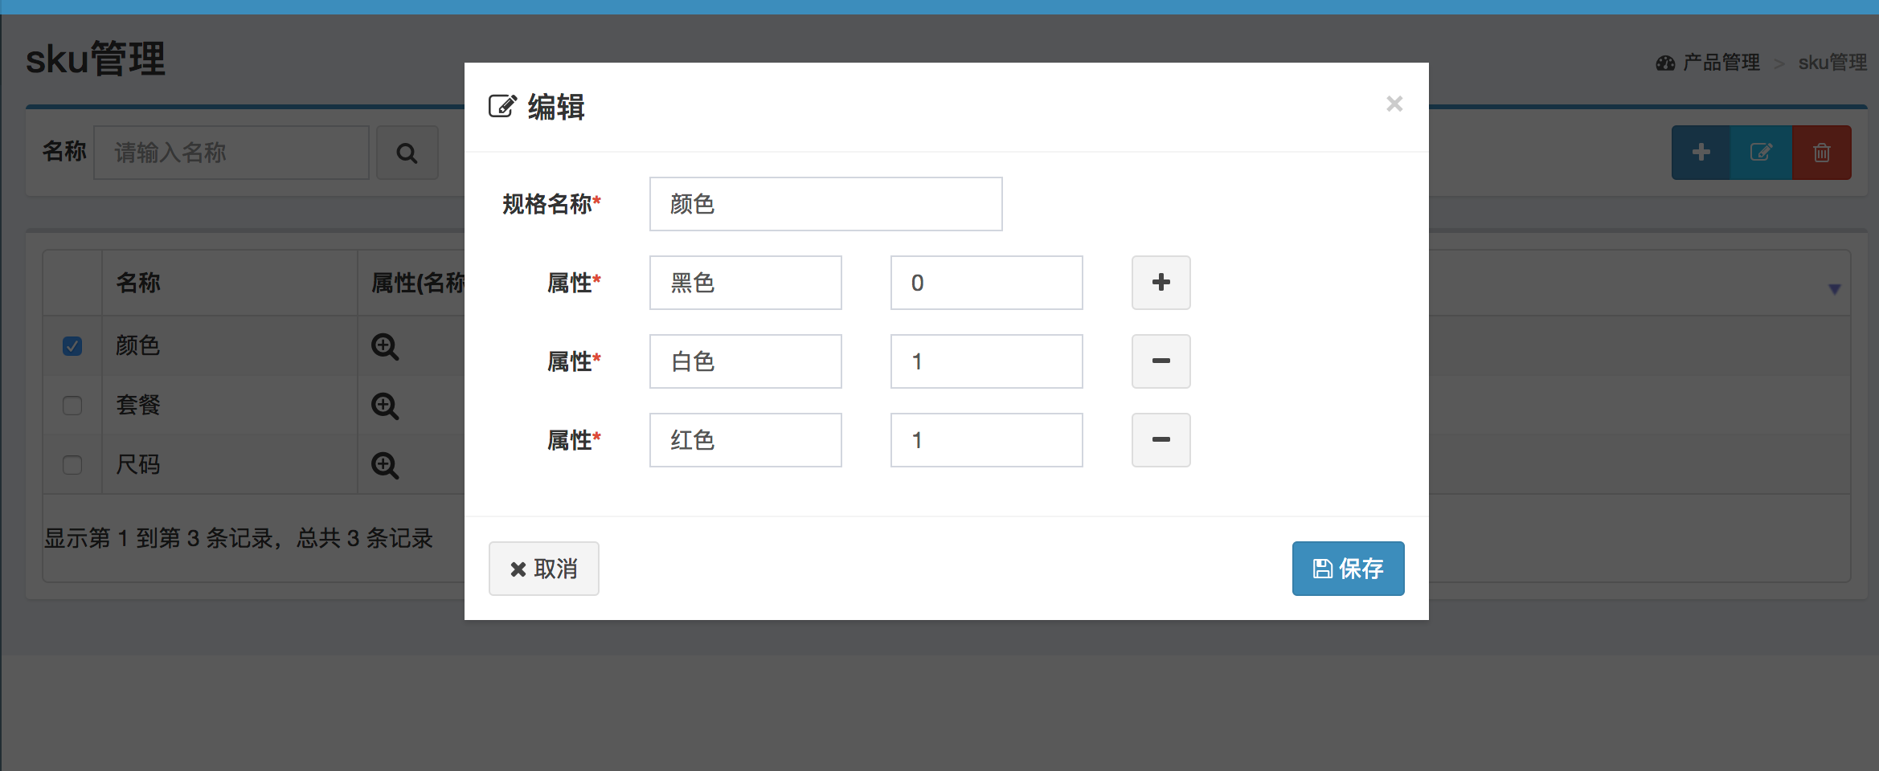The image size is (1879, 771).
Task: Click the 保存 save button
Action: 1348,569
